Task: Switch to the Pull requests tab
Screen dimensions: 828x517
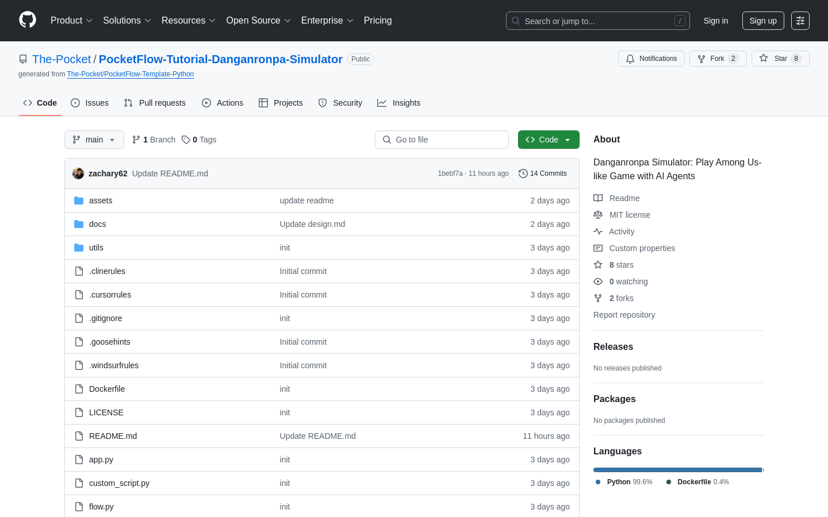Action: pyautogui.click(x=155, y=103)
